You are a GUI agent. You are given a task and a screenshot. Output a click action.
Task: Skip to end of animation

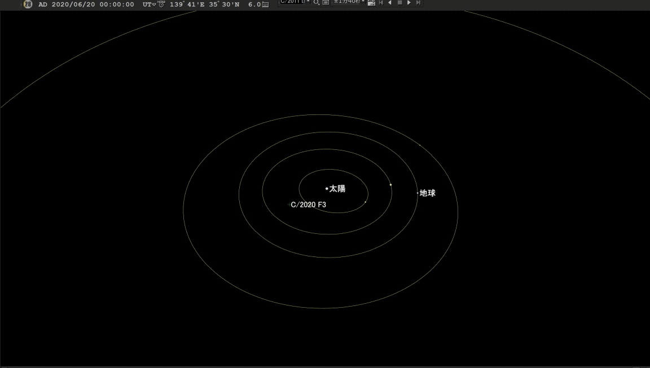coord(418,3)
